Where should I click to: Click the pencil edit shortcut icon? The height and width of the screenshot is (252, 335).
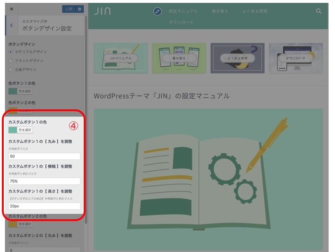point(157,11)
